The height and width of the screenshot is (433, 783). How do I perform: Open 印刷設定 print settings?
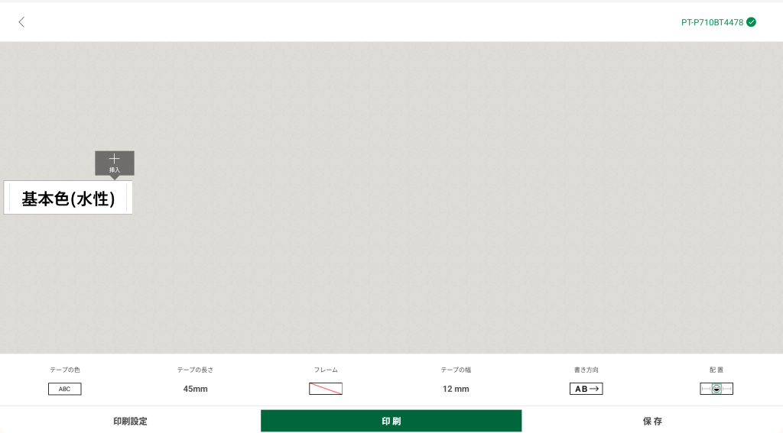[x=130, y=421]
